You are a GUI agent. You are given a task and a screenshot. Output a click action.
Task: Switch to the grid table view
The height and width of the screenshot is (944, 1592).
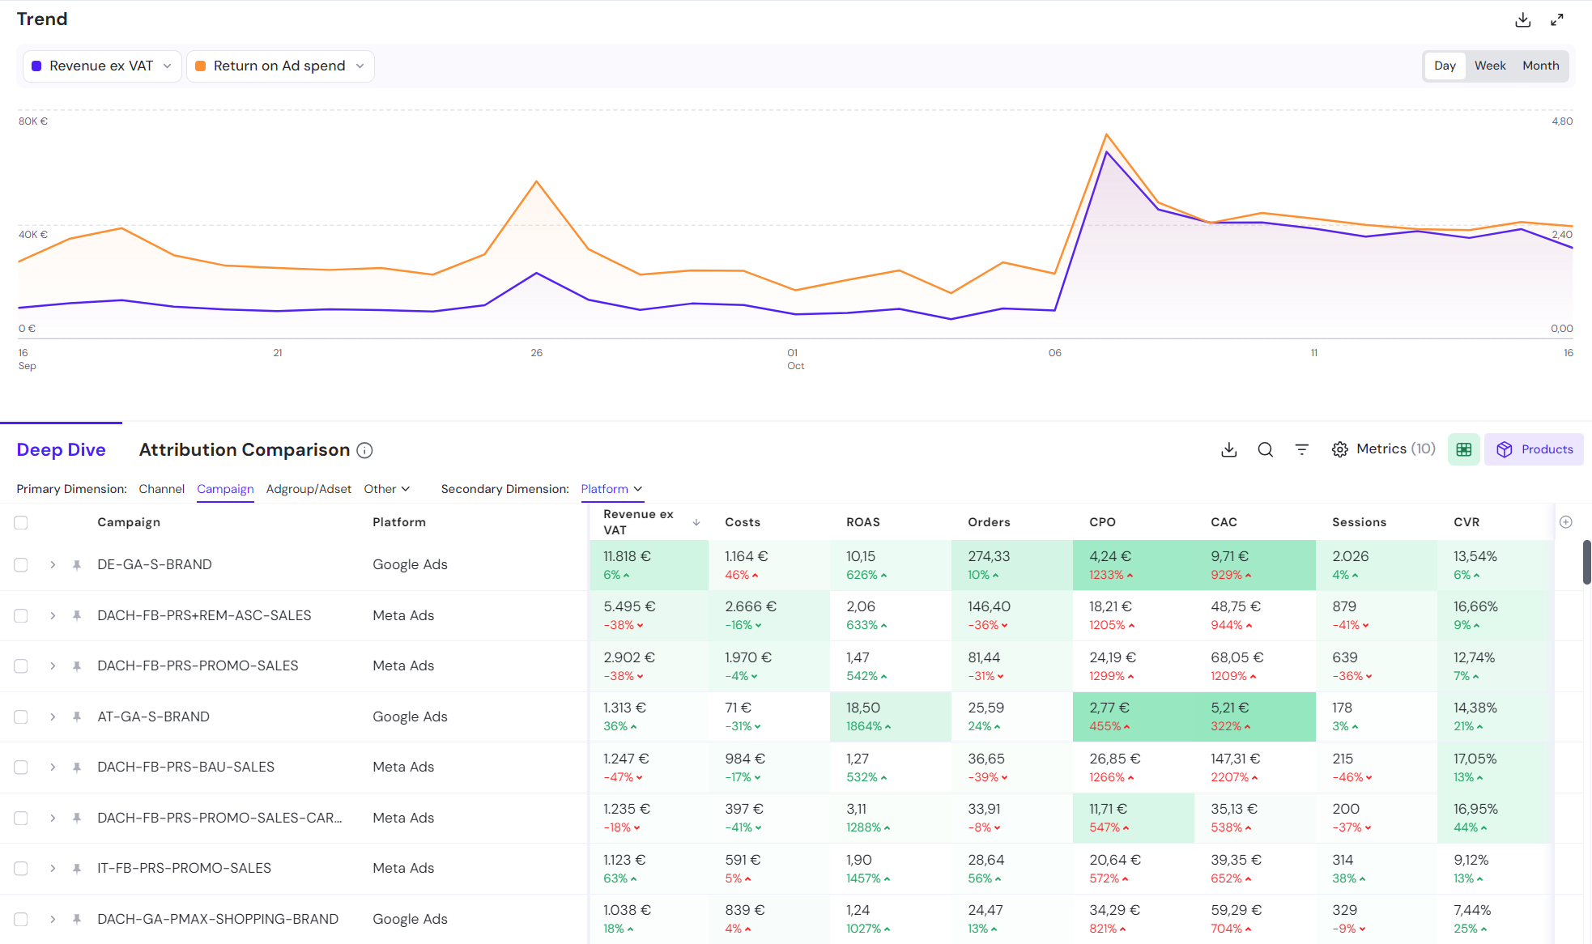[1463, 449]
